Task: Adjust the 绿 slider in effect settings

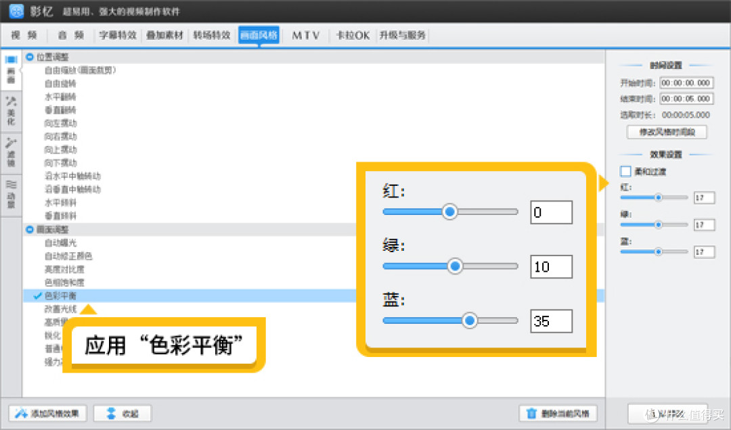Action: pyautogui.click(x=654, y=224)
